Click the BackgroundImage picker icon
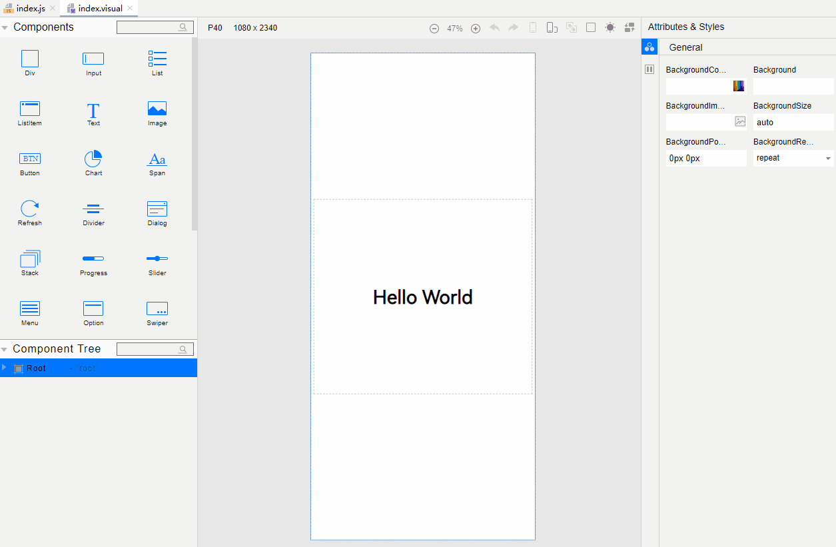836x547 pixels. click(x=740, y=121)
